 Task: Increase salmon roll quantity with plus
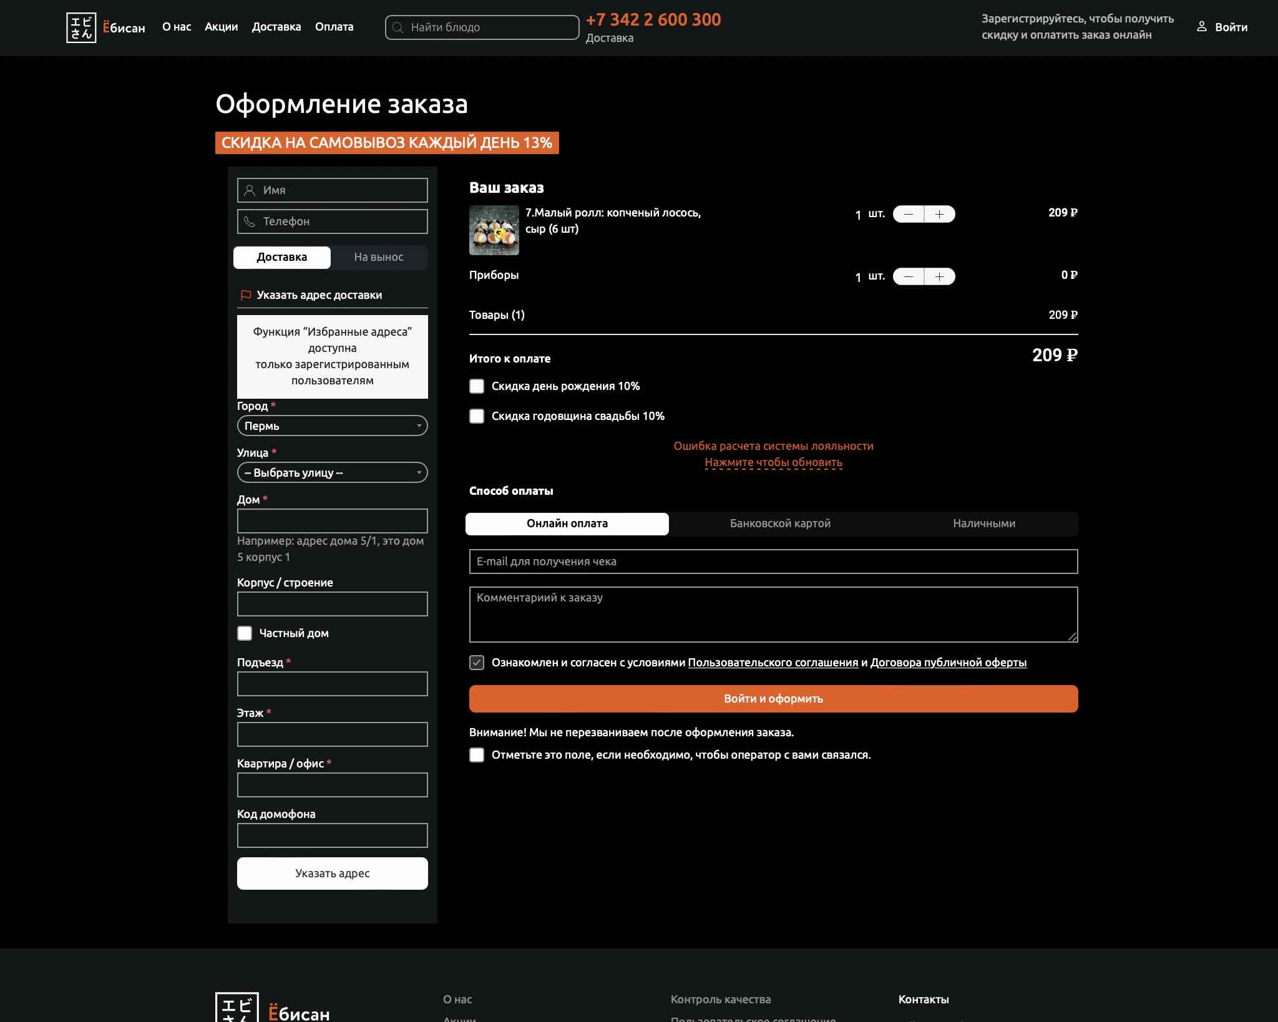click(939, 214)
